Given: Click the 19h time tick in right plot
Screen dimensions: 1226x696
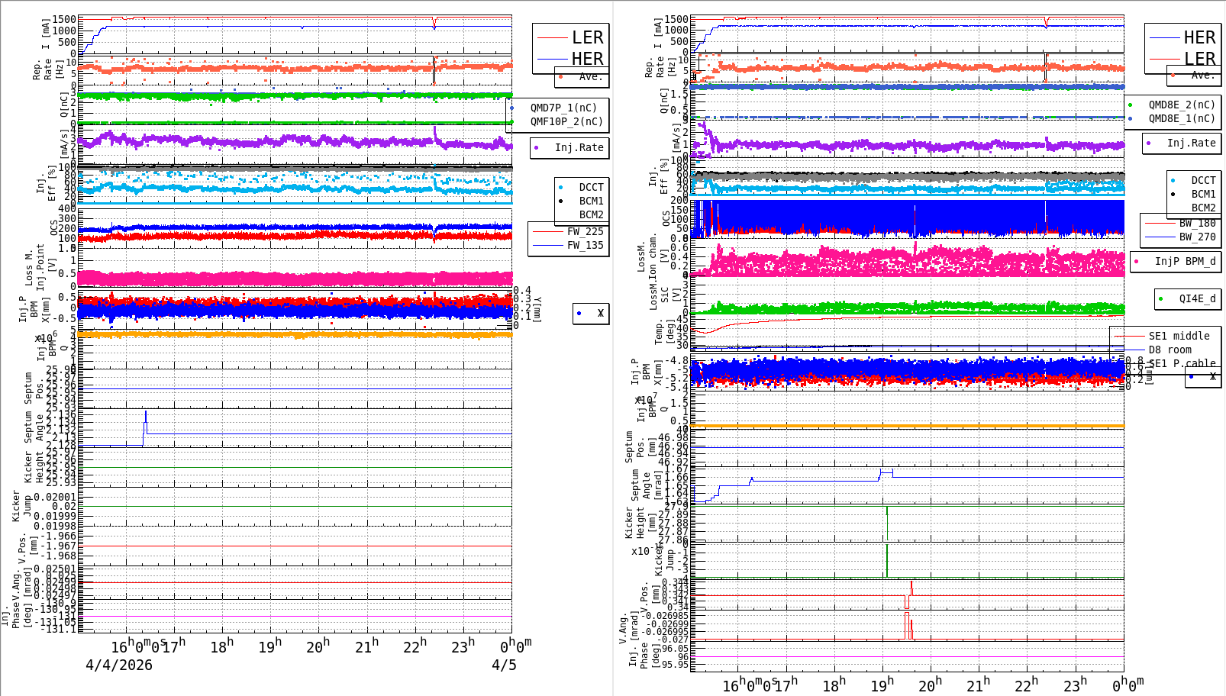Looking at the screenshot, I should (x=882, y=685).
